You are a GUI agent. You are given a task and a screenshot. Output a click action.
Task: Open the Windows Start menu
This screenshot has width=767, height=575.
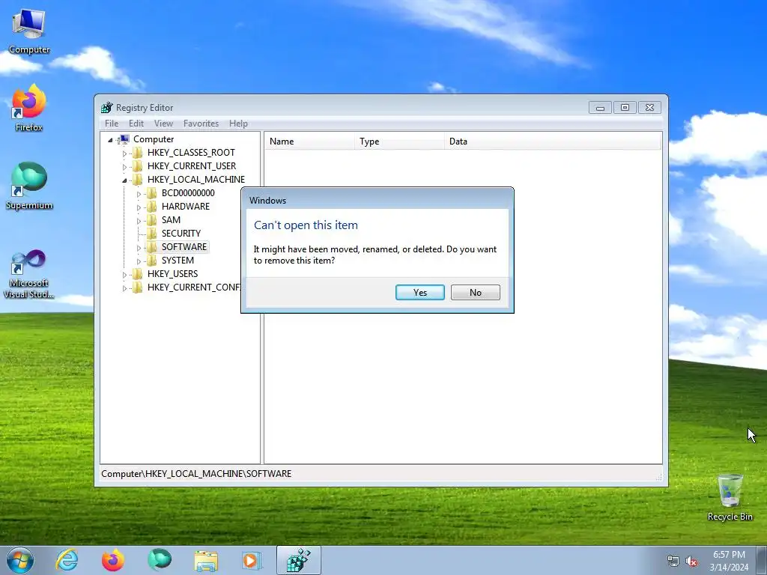[20, 560]
